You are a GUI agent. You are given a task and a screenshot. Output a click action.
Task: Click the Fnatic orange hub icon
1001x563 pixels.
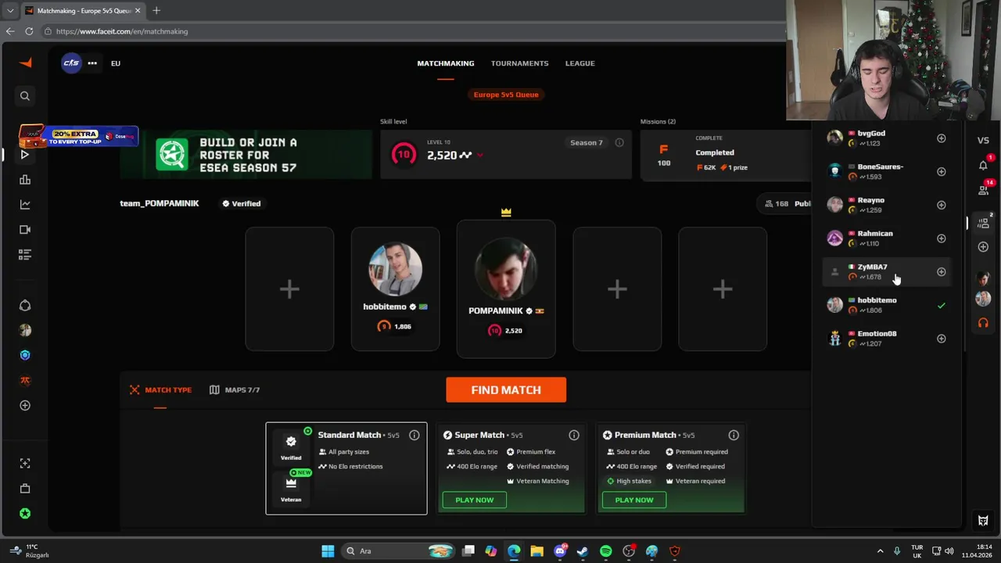(25, 380)
